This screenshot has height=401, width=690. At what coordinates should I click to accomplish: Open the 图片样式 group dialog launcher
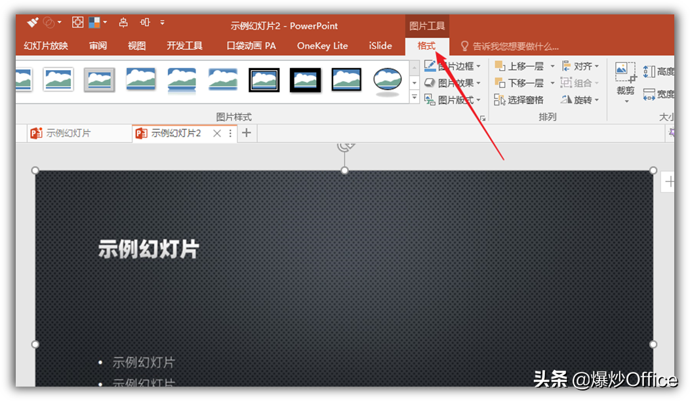483,118
